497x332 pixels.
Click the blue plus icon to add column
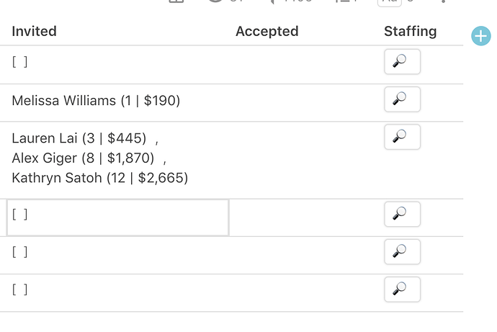[x=480, y=35]
